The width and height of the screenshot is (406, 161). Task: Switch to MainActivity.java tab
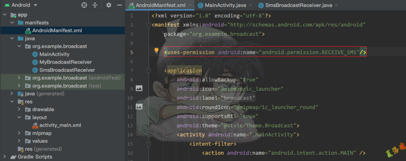pos(224,5)
